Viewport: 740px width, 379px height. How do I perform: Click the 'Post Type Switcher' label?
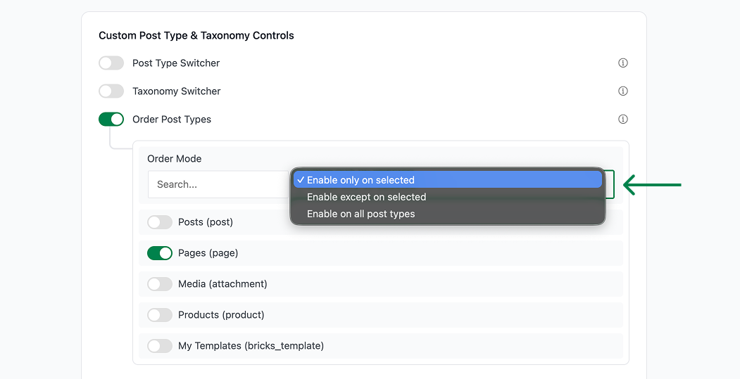click(176, 63)
